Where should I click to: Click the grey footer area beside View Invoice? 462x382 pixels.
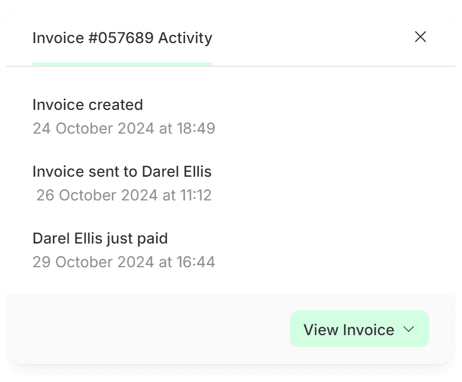[x=147, y=329]
